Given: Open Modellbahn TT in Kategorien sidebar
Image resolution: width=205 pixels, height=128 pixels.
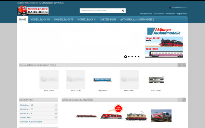Looking at the screenshot, I should pos(26,109).
